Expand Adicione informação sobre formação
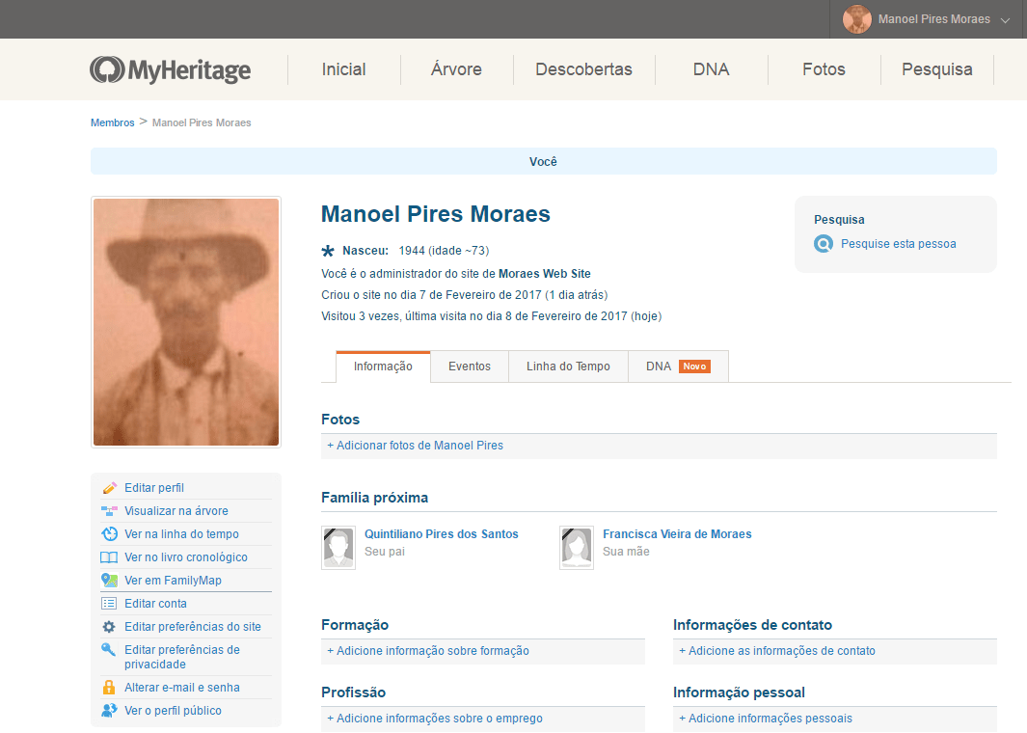The width and height of the screenshot is (1027, 733). pyautogui.click(x=428, y=651)
